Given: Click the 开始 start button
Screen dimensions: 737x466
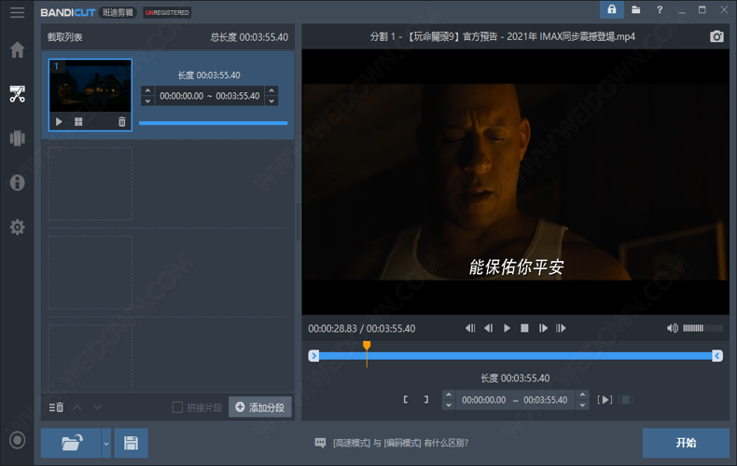Looking at the screenshot, I should [x=686, y=443].
